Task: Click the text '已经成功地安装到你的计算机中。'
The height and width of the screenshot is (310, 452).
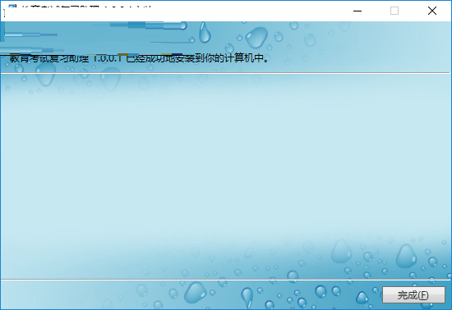Action: 197,58
